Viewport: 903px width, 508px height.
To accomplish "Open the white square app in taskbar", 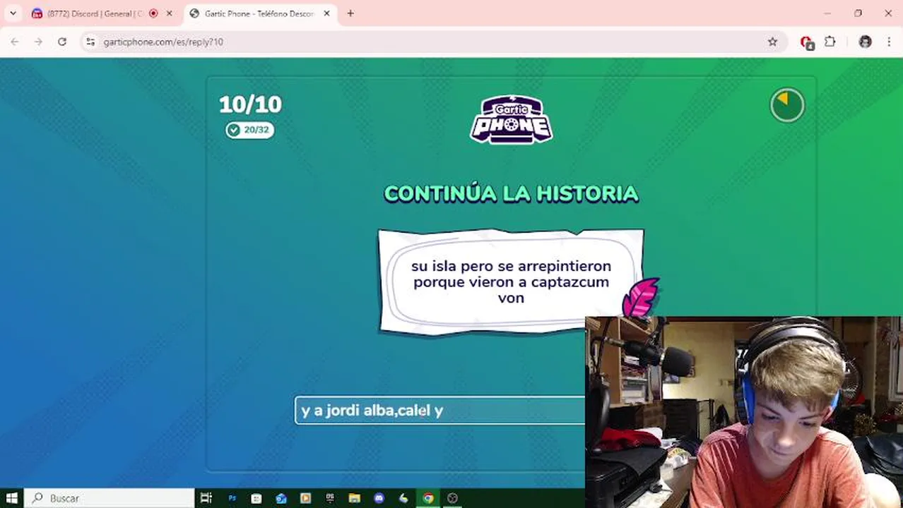I will pyautogui.click(x=256, y=498).
